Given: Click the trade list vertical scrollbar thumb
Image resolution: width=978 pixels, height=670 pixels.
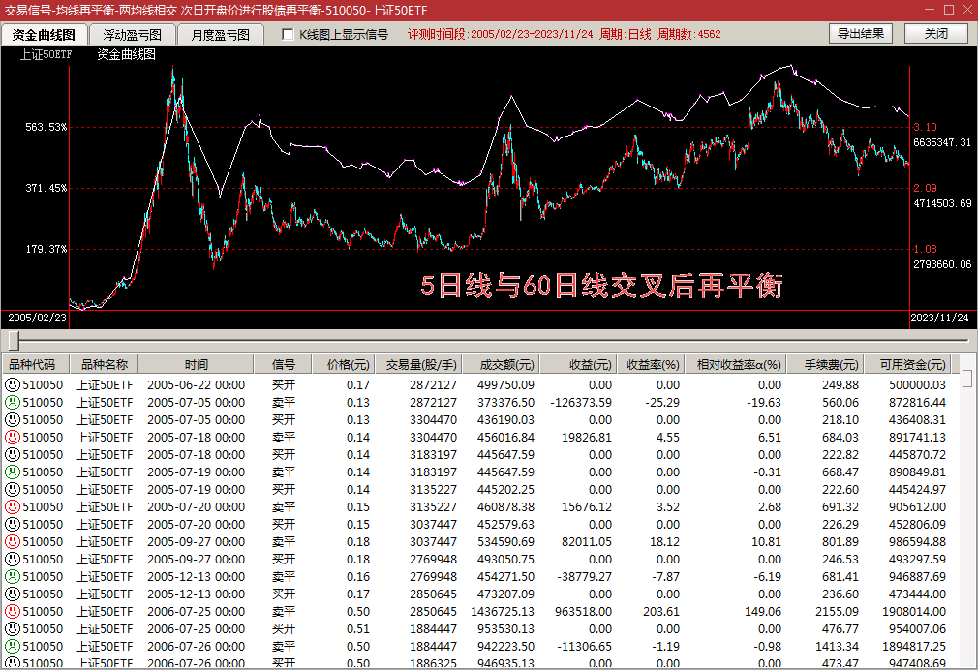Looking at the screenshot, I should point(967,379).
